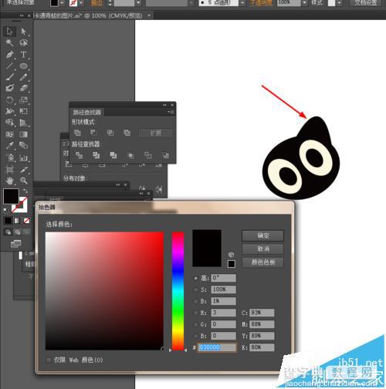Click Unite in Pathfinder shape modes
The image size is (386, 389).
[x=77, y=133]
